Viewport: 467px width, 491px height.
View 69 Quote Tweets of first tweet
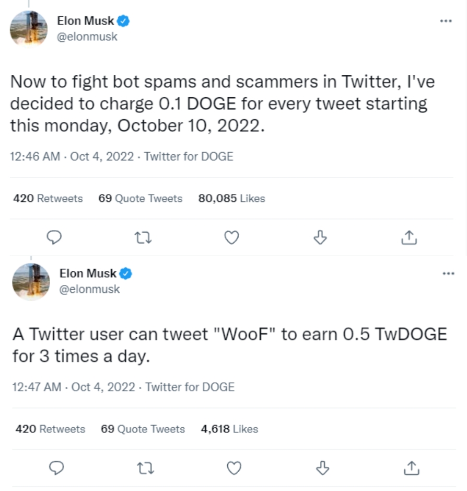141,199
